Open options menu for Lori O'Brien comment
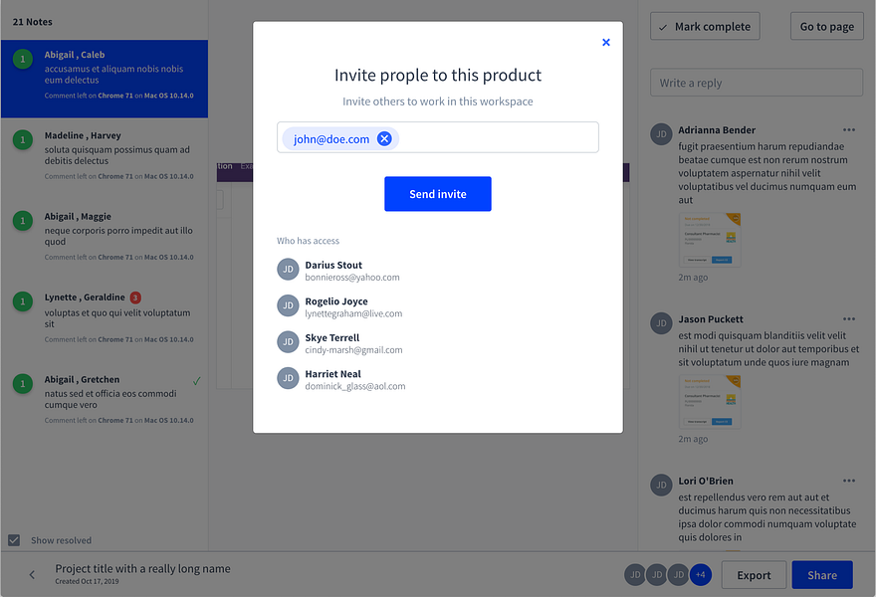 point(848,482)
